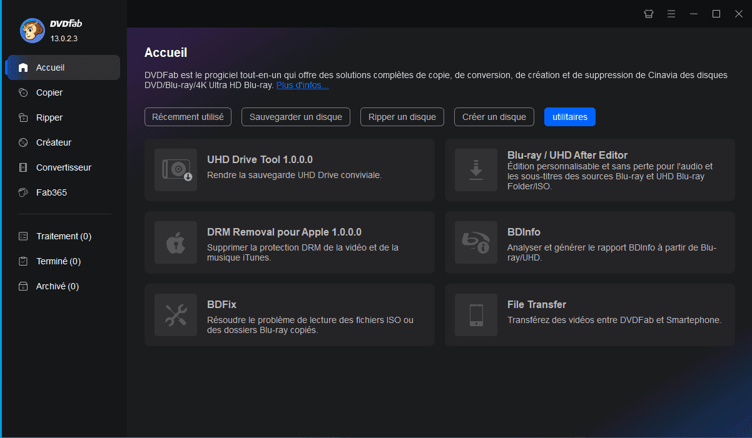
Task: Click the Accueil page heading
Action: click(166, 52)
